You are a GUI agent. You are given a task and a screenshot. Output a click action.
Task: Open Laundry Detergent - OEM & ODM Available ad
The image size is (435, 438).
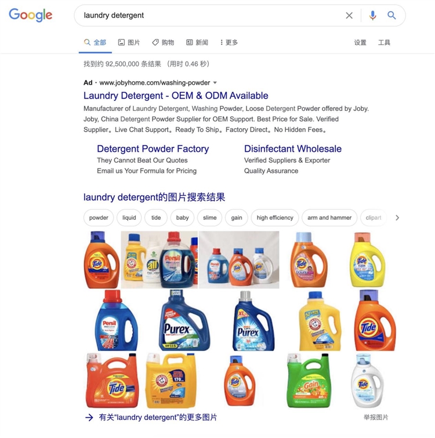pyautogui.click(x=176, y=96)
